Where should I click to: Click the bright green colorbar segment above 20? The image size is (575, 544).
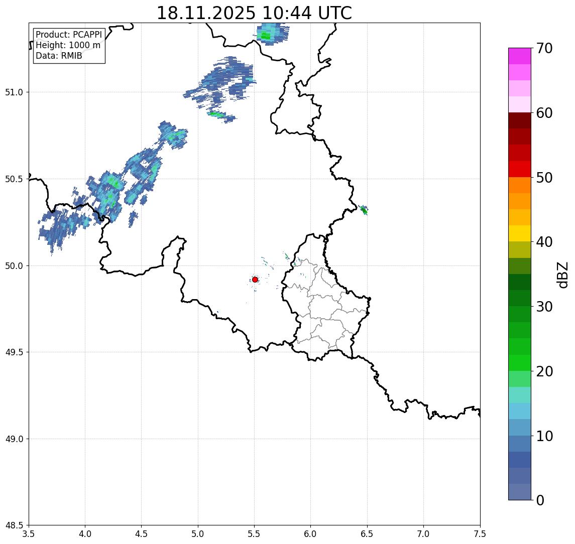[x=520, y=362]
